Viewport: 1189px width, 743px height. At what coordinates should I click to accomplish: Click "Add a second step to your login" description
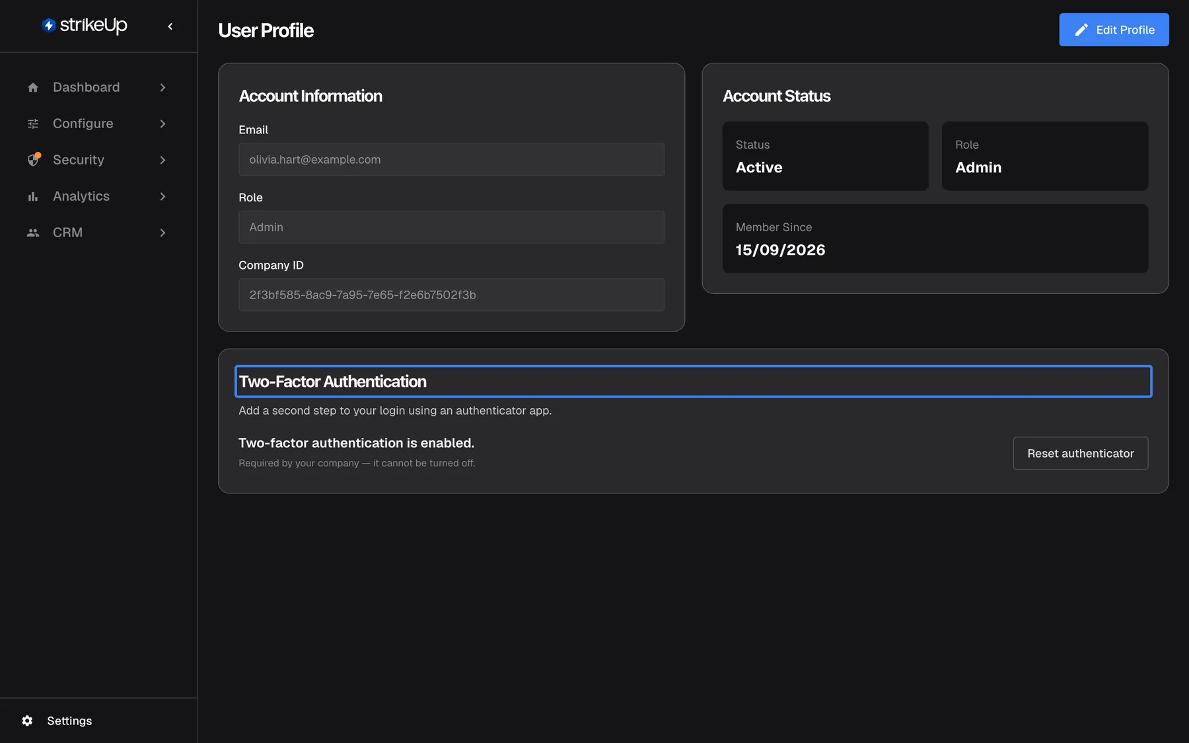395,411
